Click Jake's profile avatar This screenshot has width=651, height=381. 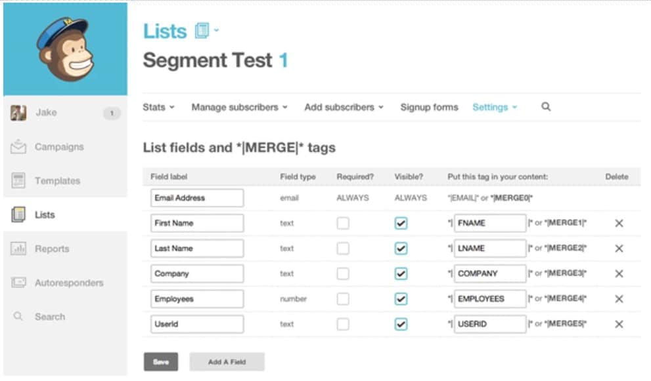click(x=18, y=113)
